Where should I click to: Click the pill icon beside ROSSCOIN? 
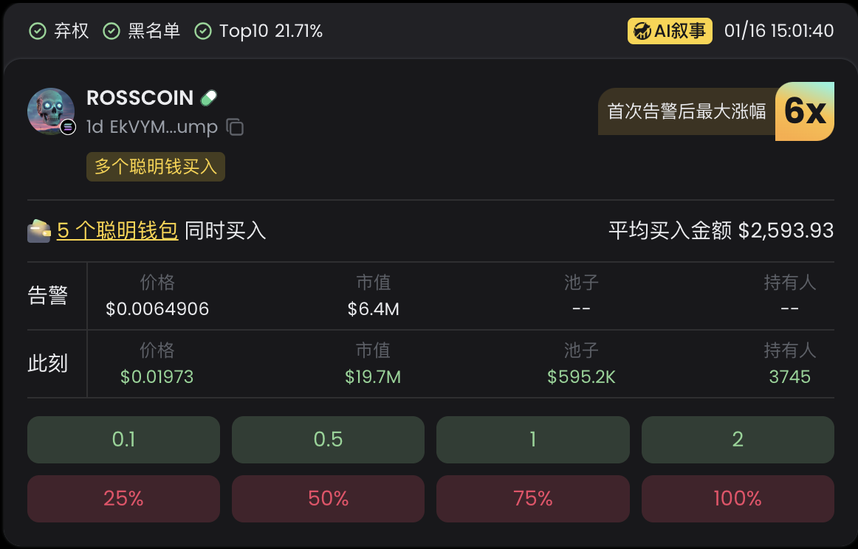tap(209, 98)
